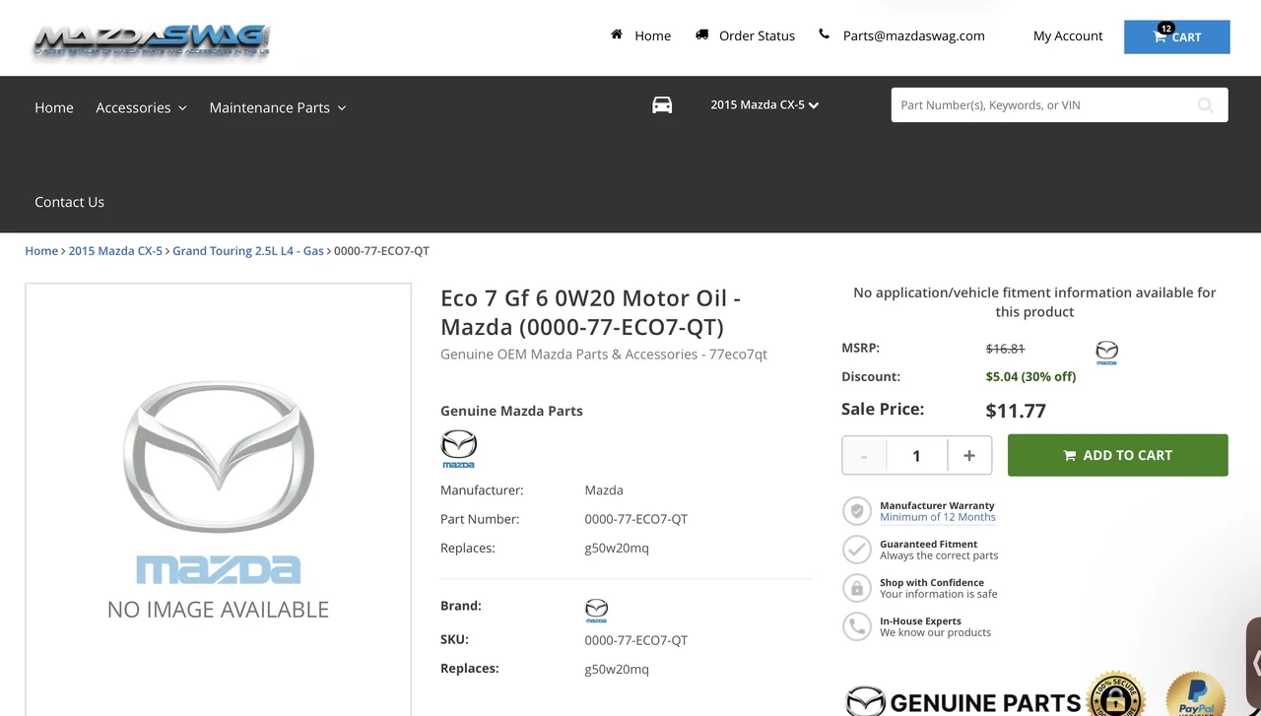Add the motor oil to cart
Viewport: 1261px width, 716px height.
tap(1117, 455)
